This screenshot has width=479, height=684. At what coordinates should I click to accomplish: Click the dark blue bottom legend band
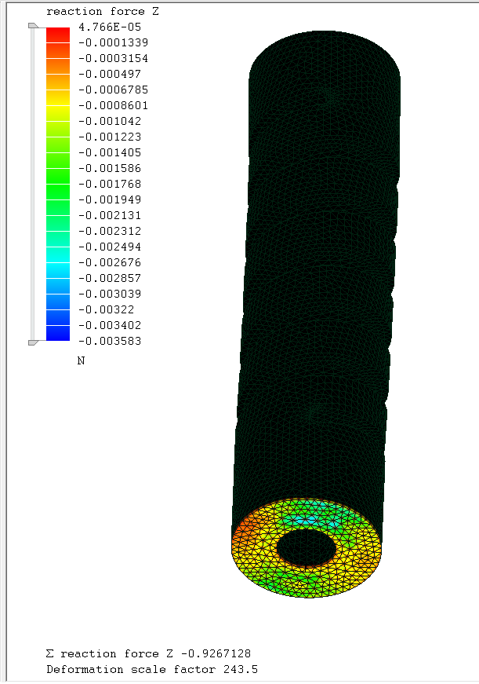click(58, 333)
